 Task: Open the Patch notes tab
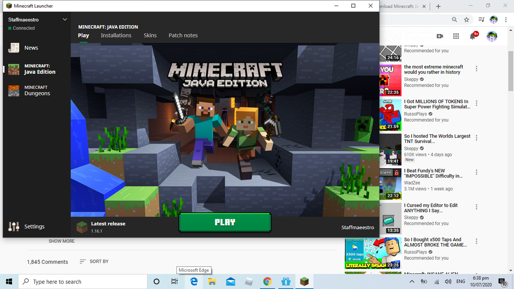[183, 36]
